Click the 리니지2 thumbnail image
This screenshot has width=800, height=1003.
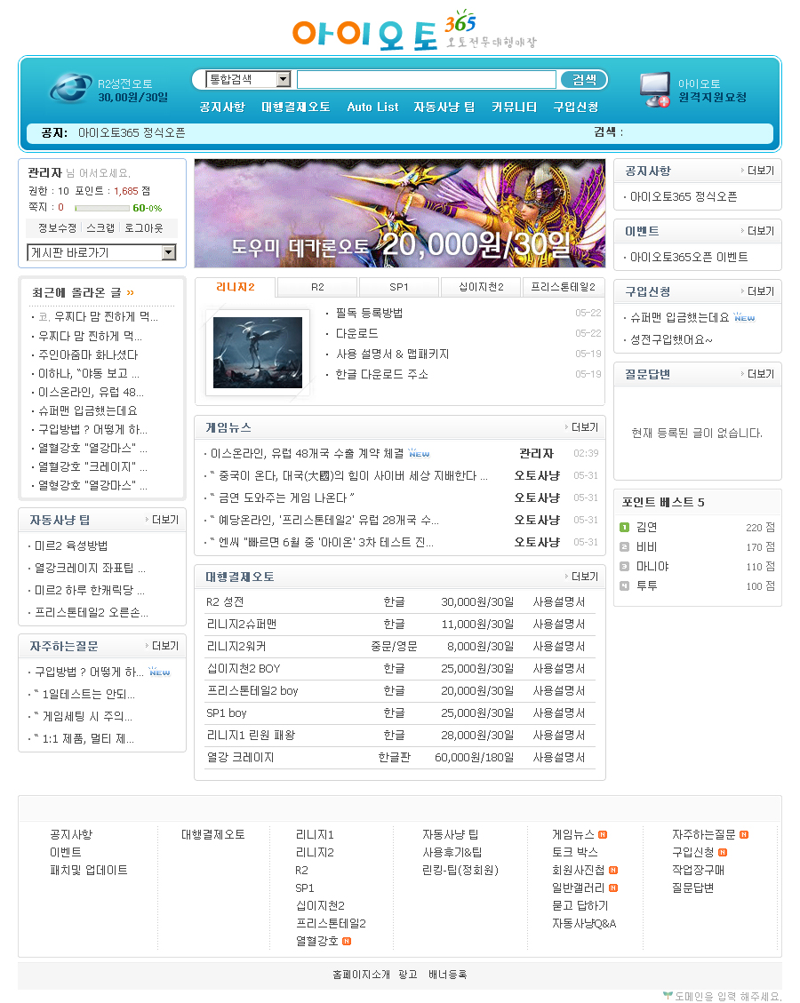257,353
